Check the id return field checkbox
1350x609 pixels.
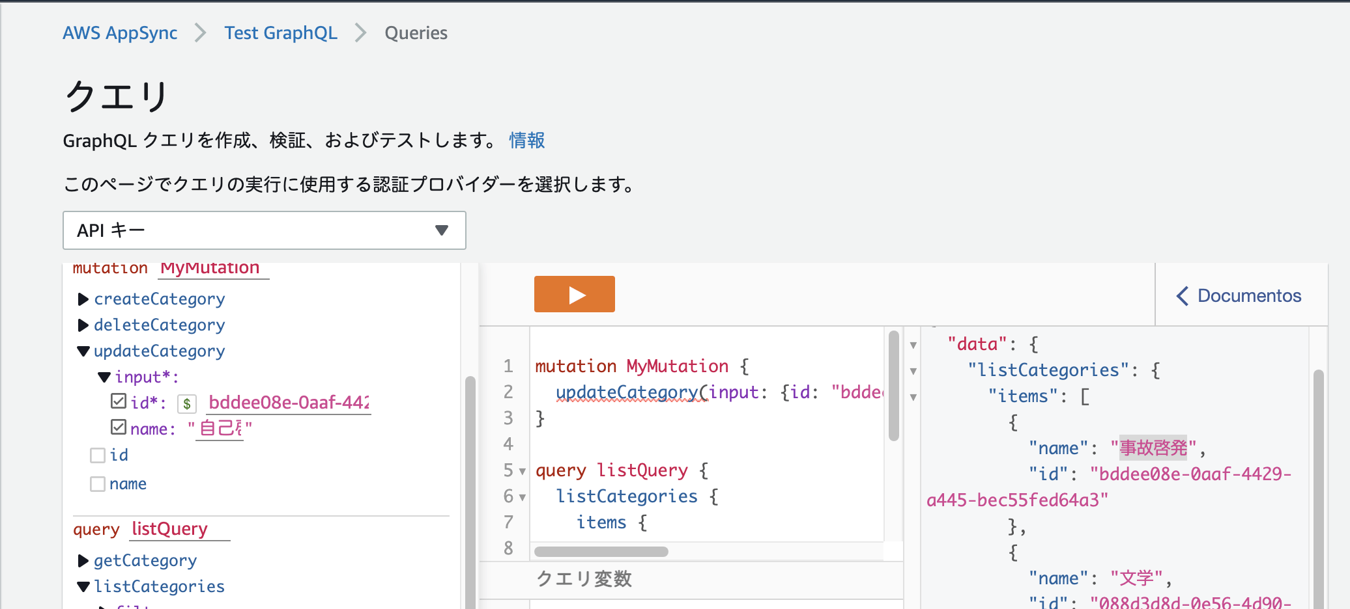98,455
